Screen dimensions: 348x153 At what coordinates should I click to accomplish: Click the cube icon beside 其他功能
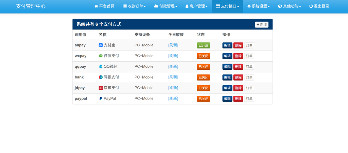pyautogui.click(x=280, y=6)
